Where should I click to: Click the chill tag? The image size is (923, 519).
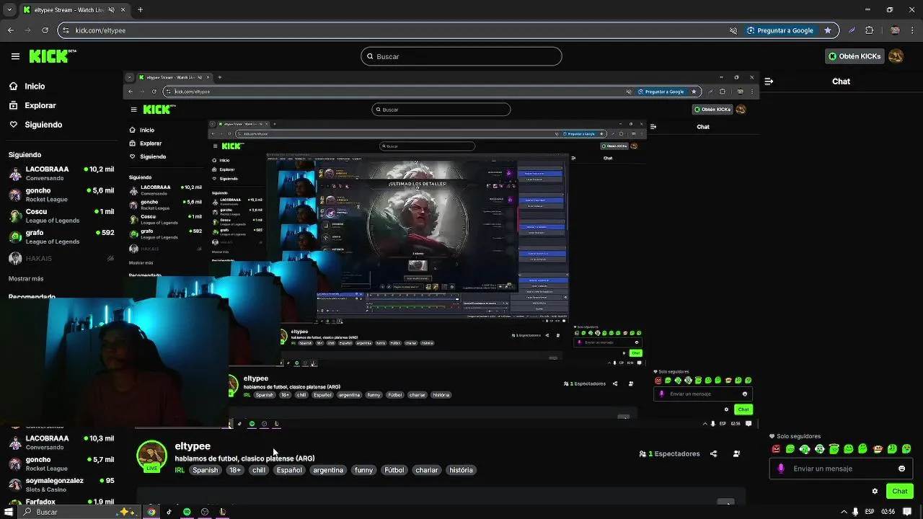point(259,470)
